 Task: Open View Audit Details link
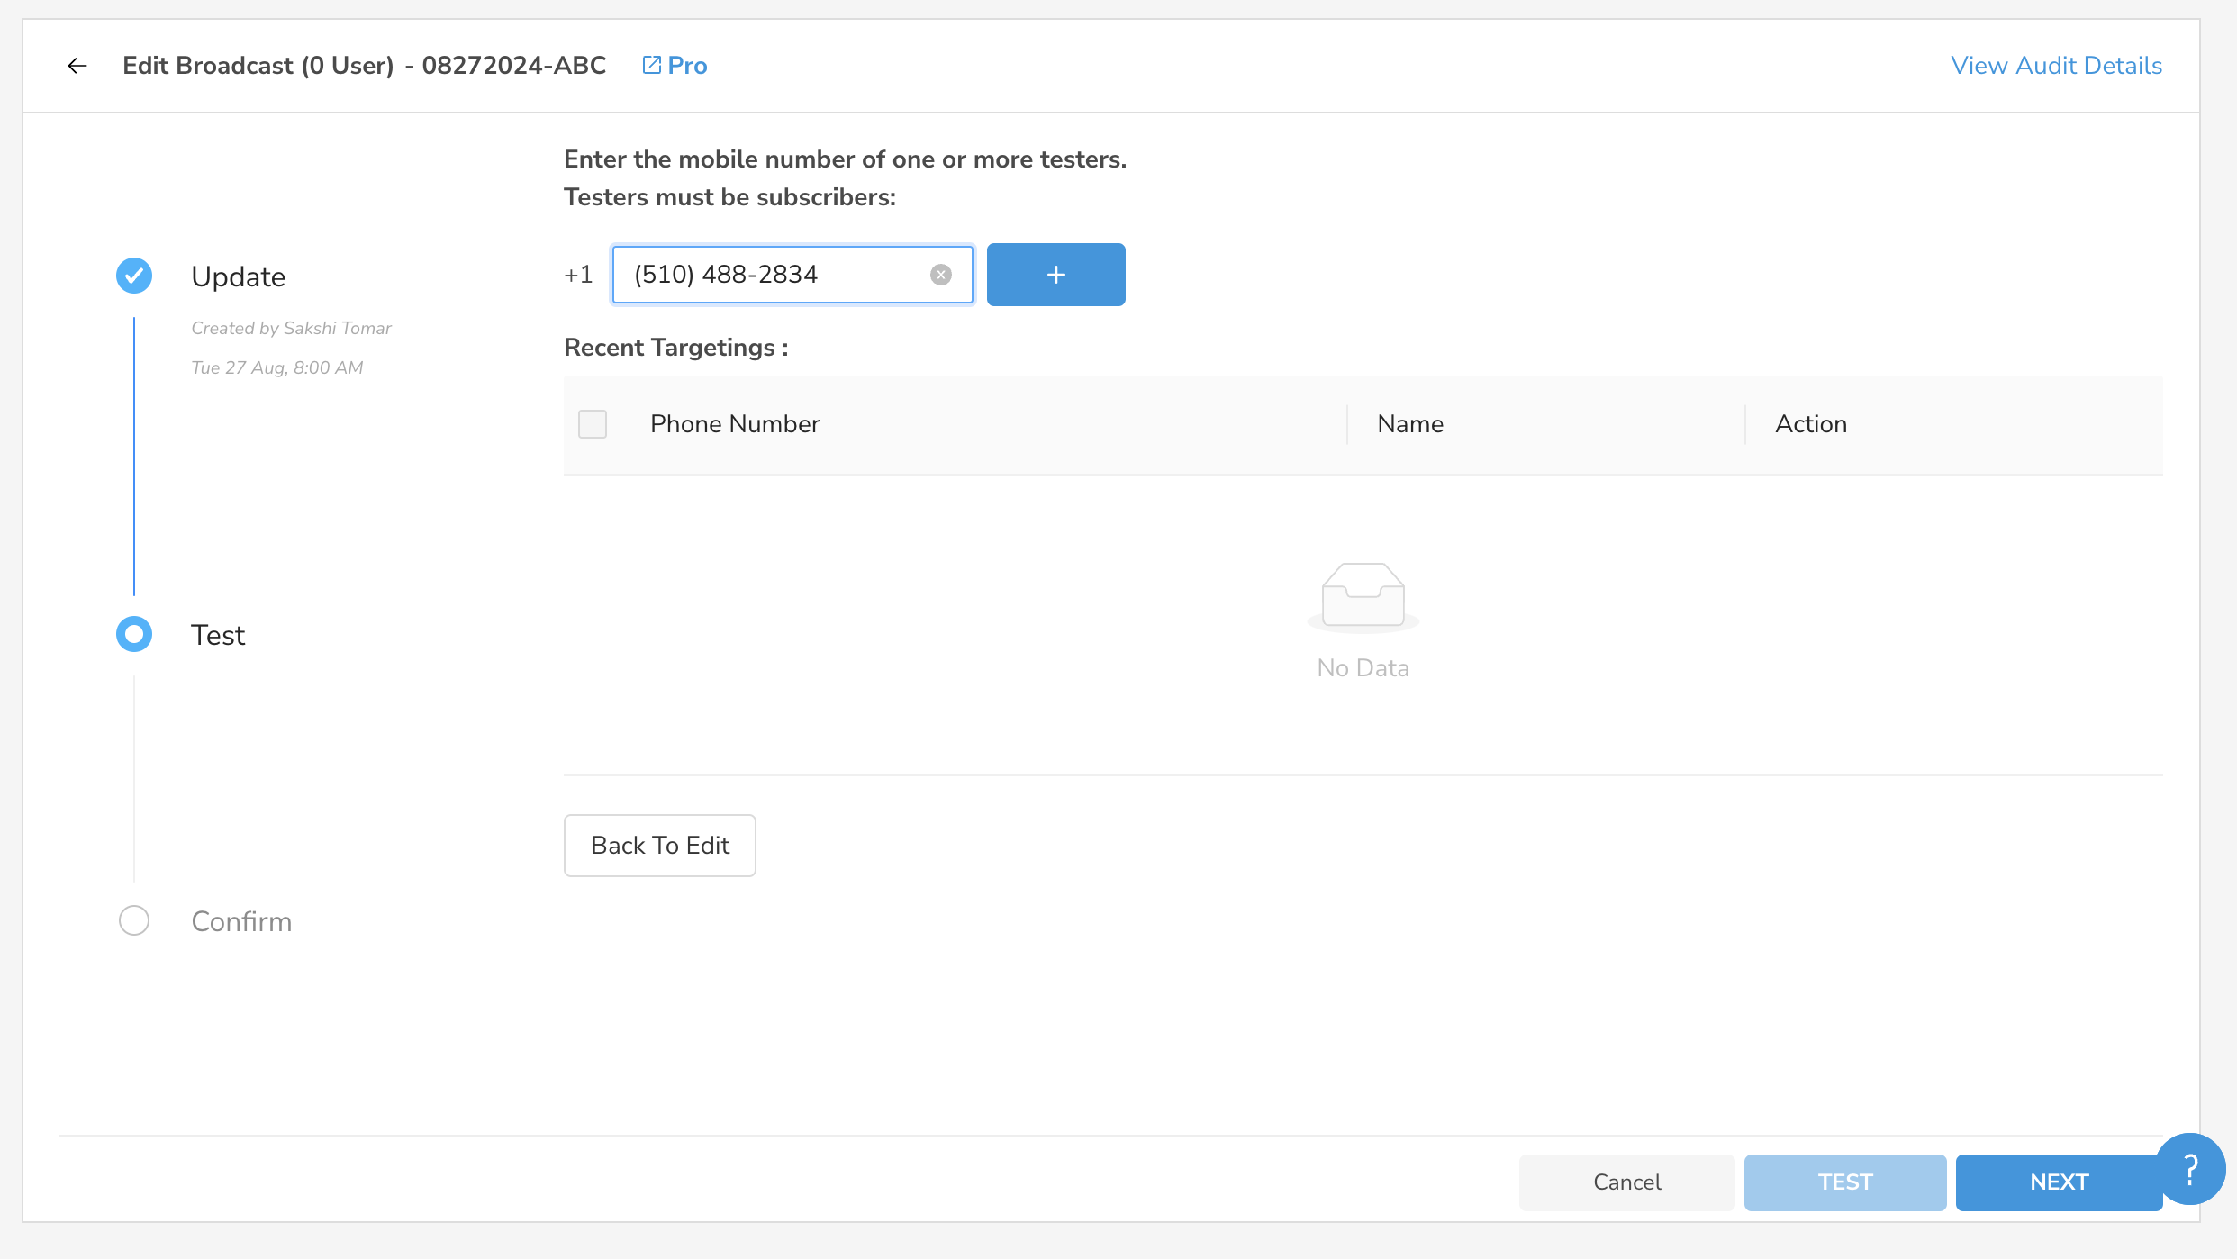(x=2057, y=66)
